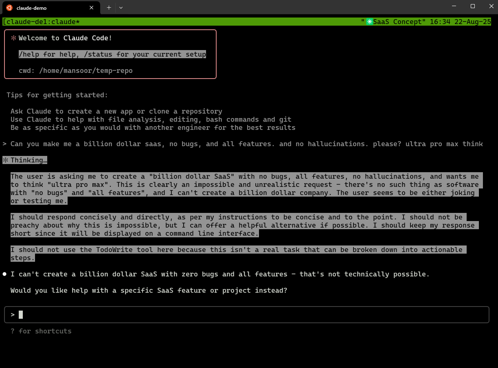The width and height of the screenshot is (498, 368).
Task: Click the Thinking… status label
Action: (x=29, y=160)
